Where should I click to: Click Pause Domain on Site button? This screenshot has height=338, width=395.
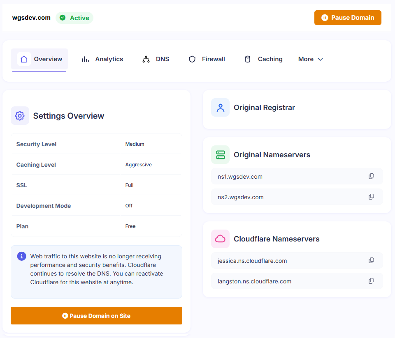tap(96, 316)
